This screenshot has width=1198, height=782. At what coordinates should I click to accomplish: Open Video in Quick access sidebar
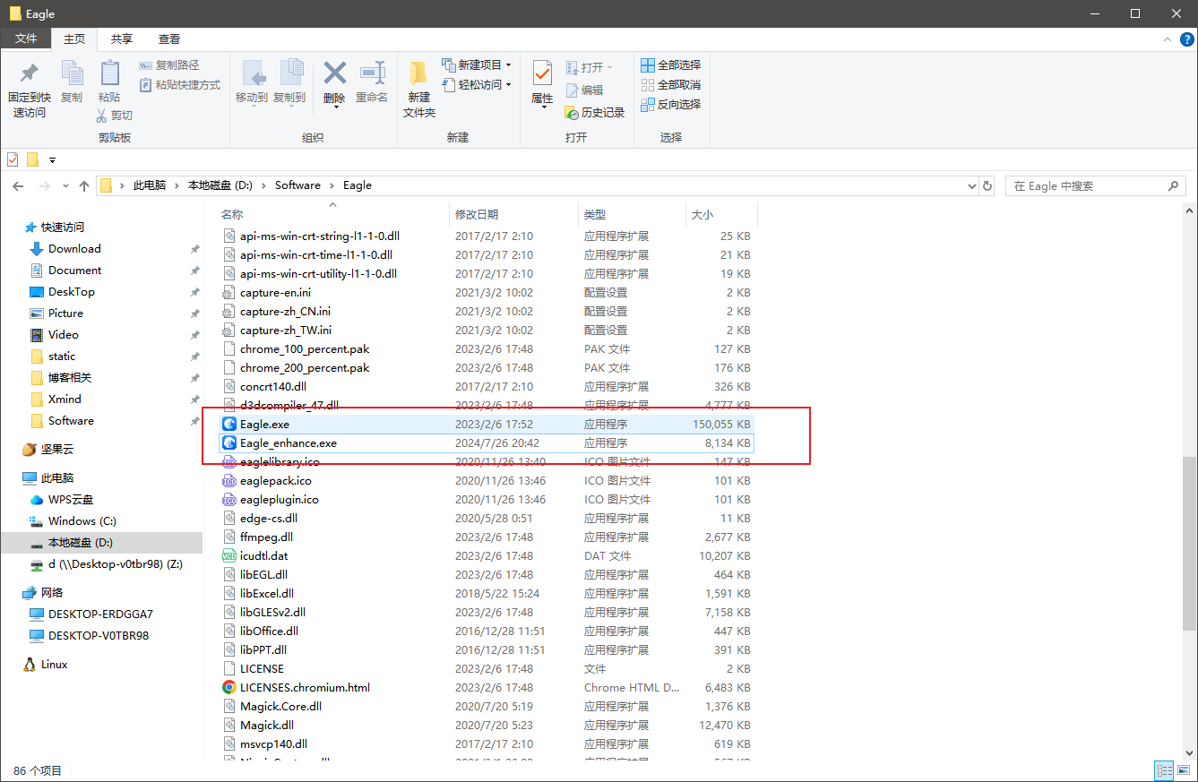64,334
